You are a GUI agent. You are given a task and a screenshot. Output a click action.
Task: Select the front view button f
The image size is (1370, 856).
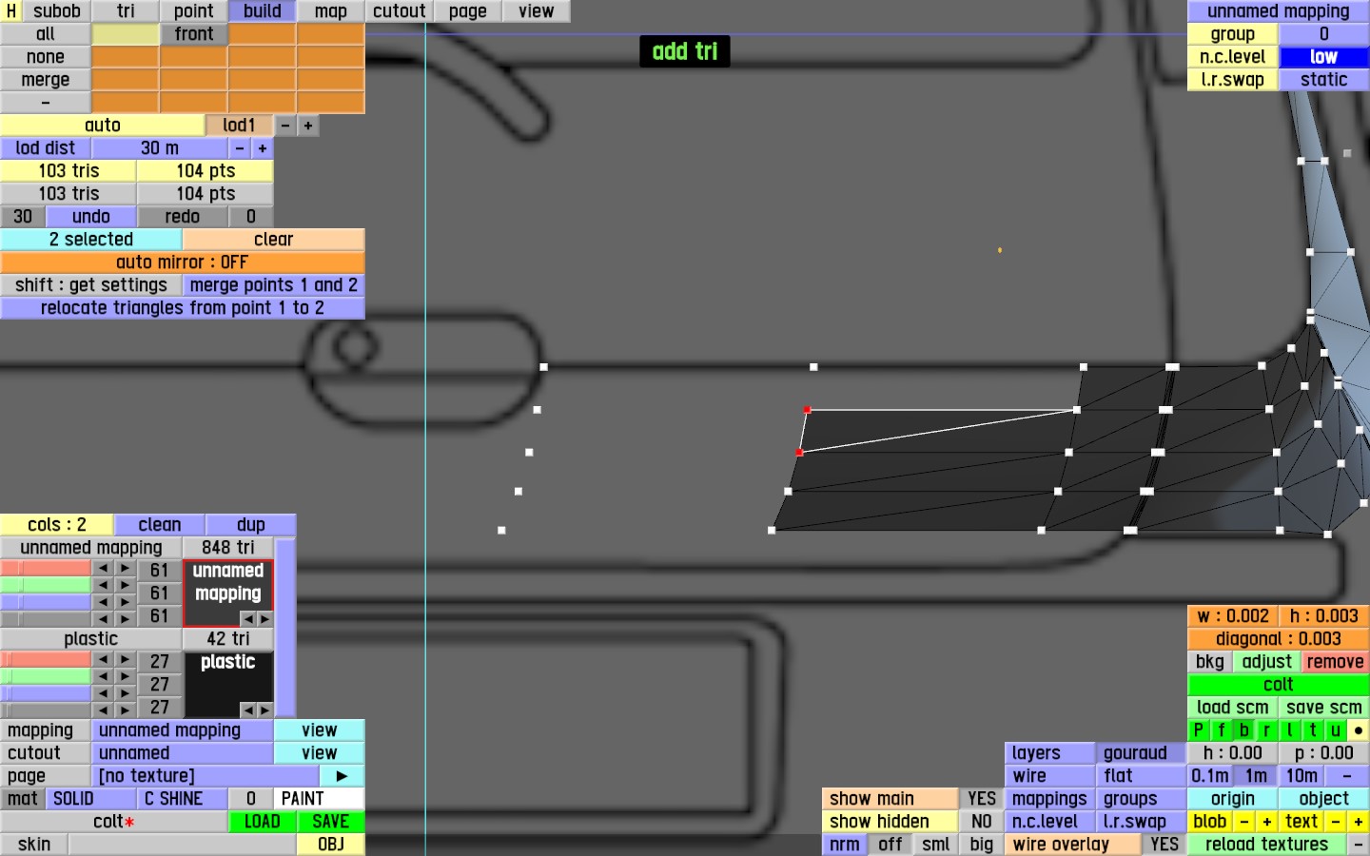1221,730
